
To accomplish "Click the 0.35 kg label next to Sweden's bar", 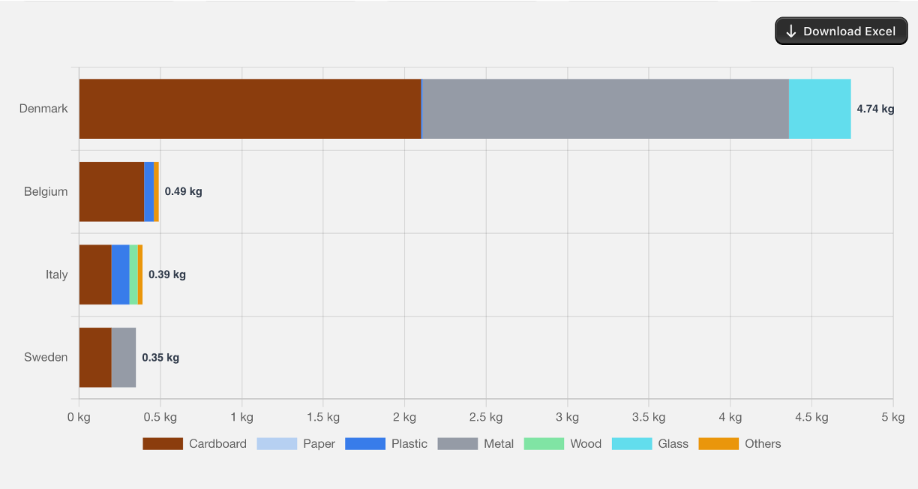I will pyautogui.click(x=160, y=357).
